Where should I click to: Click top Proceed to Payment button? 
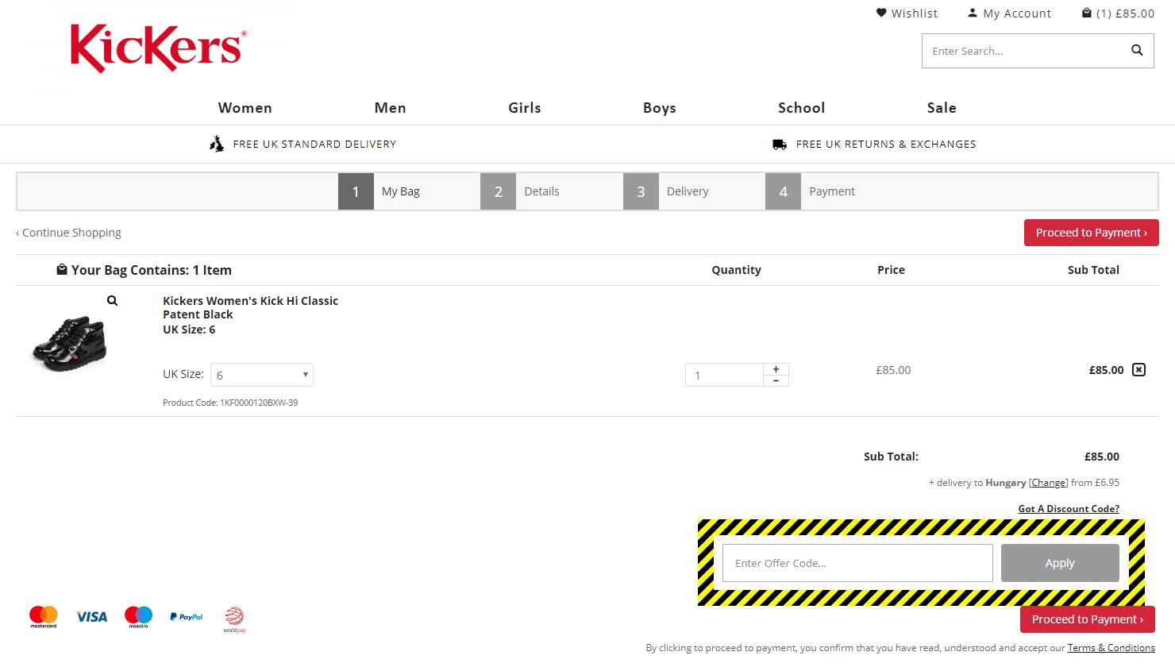click(1091, 233)
